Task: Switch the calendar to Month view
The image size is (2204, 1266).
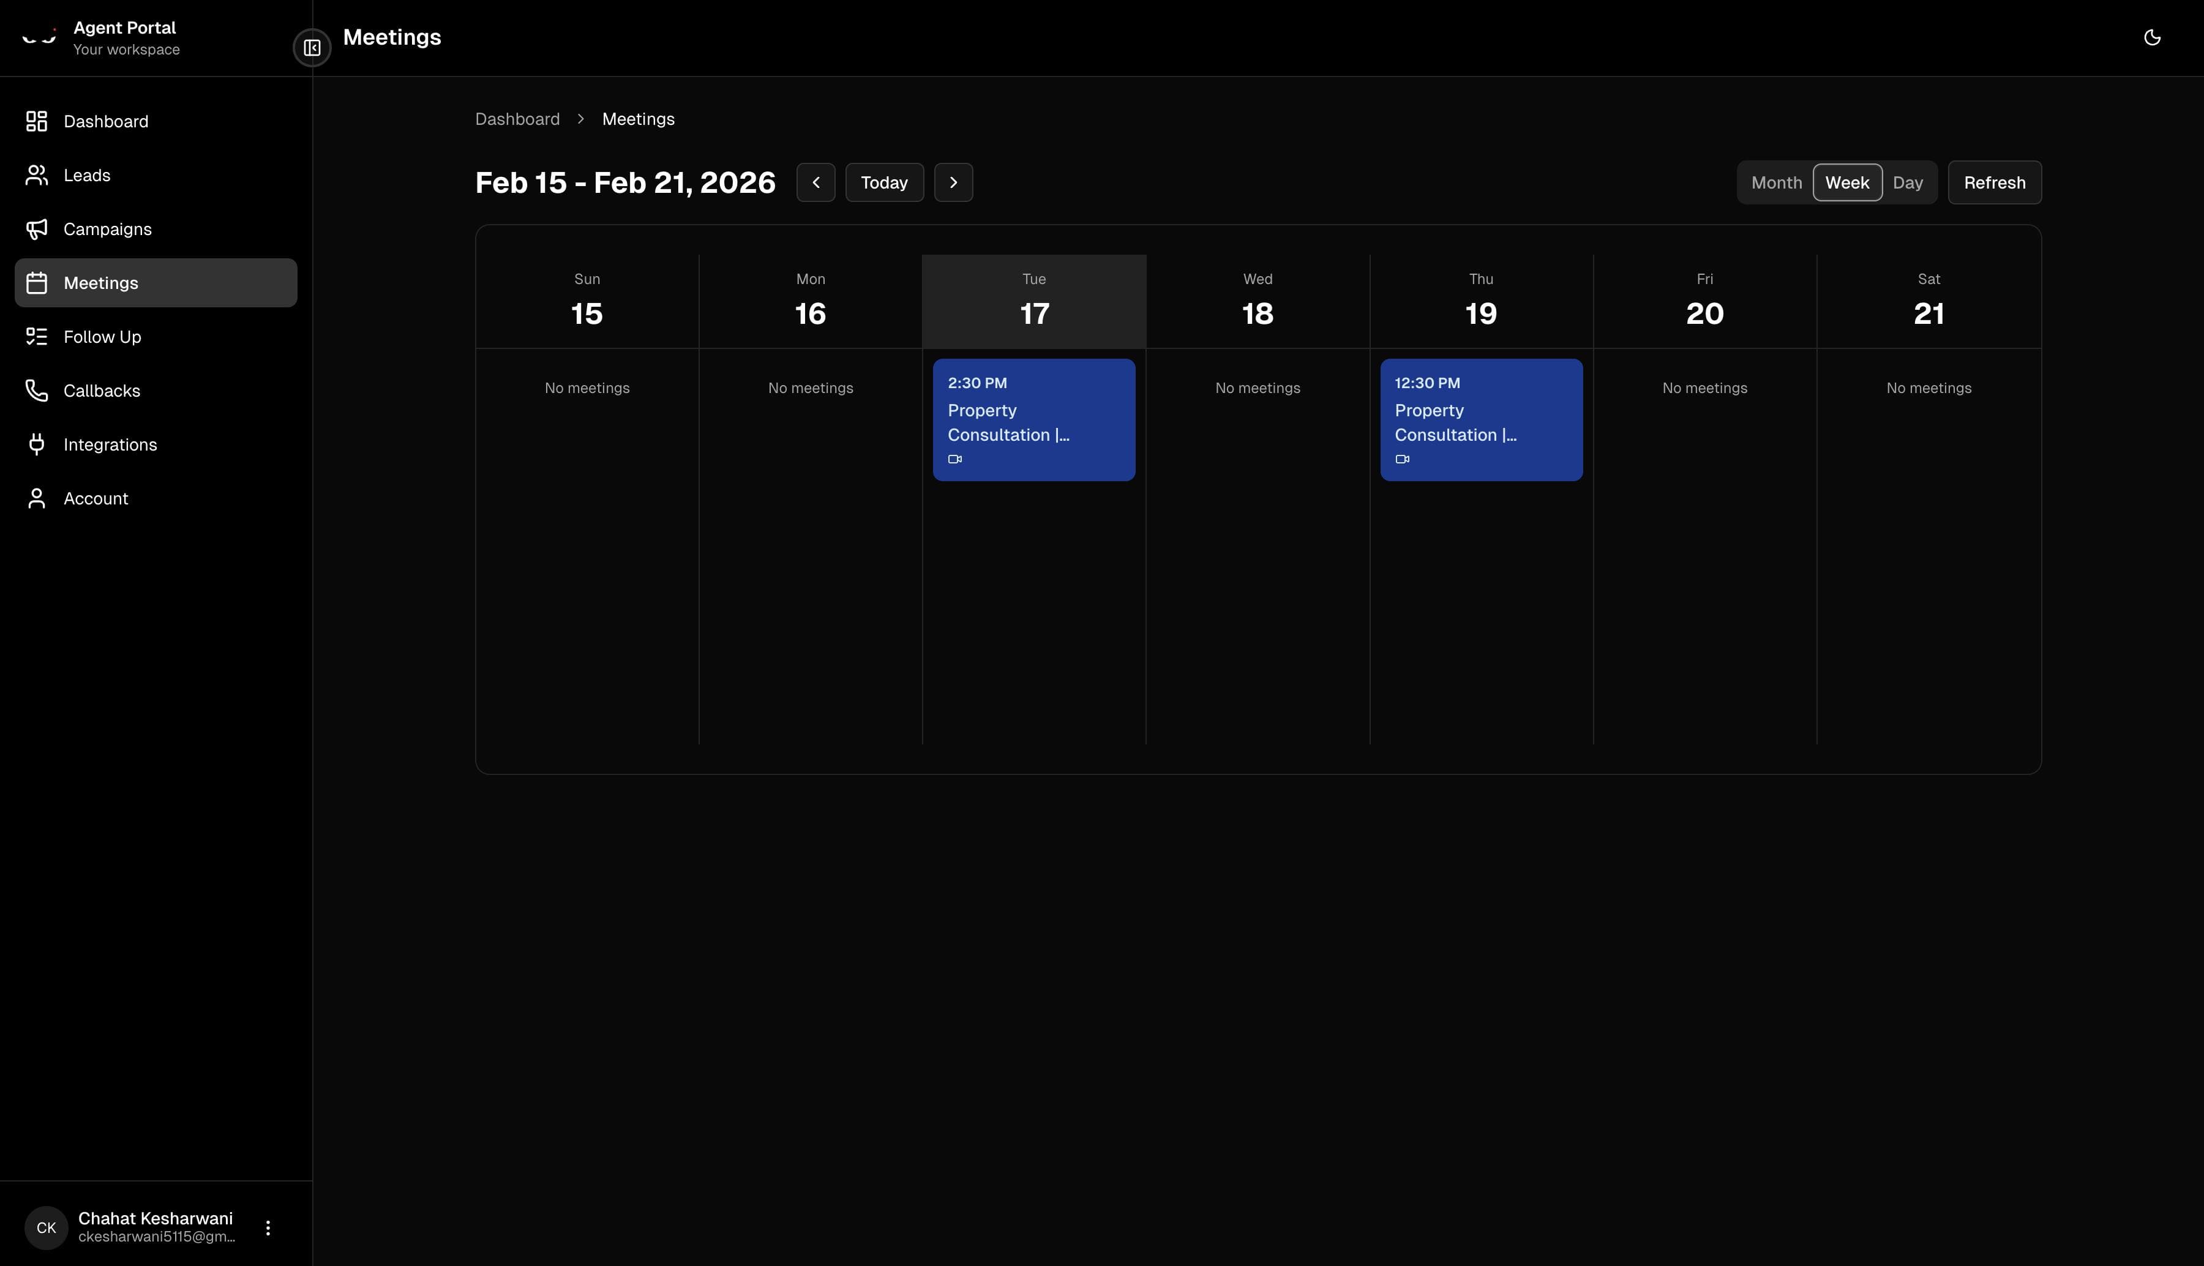Action: pyautogui.click(x=1775, y=182)
